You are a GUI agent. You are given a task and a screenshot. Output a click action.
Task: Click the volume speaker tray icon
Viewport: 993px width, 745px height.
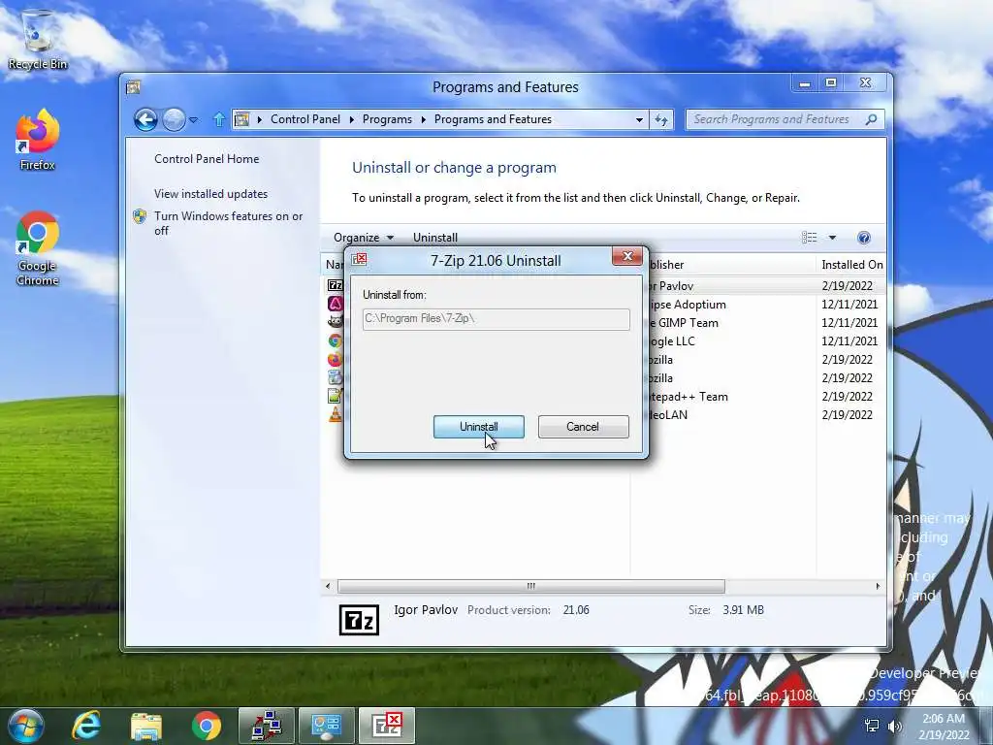894,726
